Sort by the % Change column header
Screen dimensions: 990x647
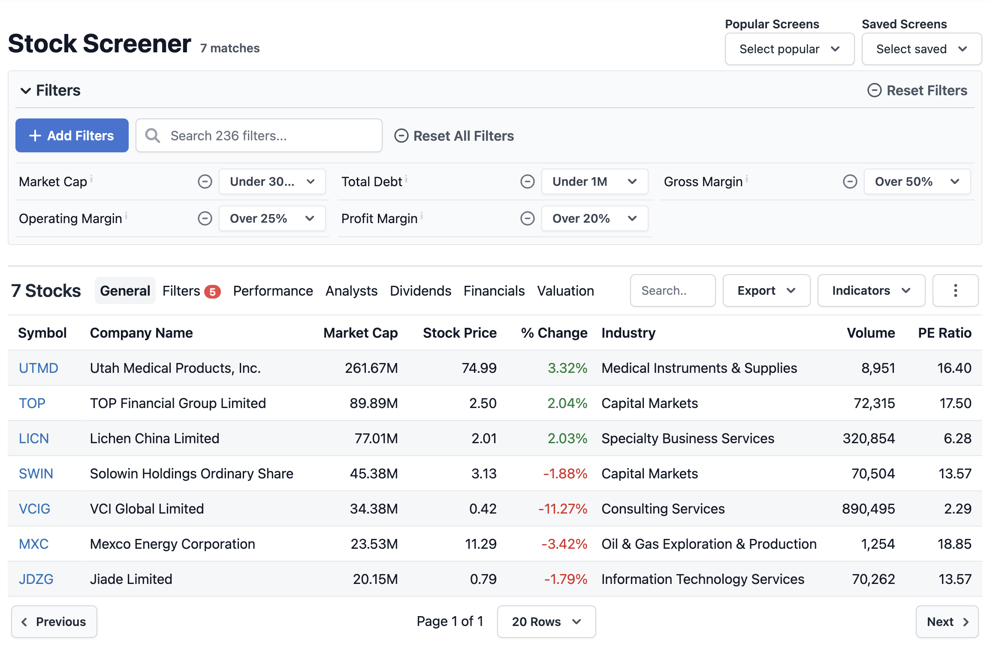coord(554,333)
